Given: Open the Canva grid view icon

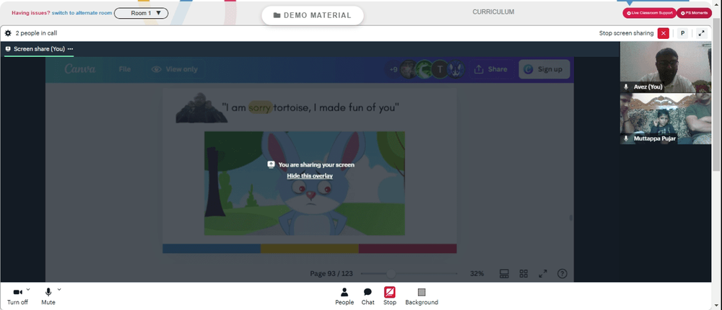Looking at the screenshot, I should click(x=523, y=274).
